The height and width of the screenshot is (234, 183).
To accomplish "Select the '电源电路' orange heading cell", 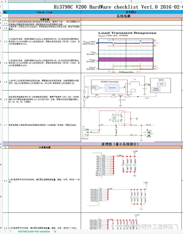I will (x=44, y=19).
